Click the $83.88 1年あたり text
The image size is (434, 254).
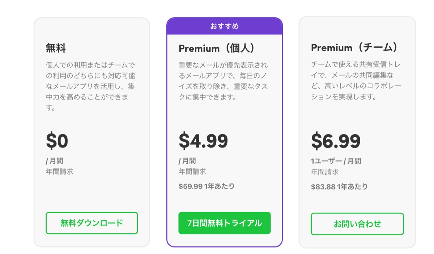point(339,187)
